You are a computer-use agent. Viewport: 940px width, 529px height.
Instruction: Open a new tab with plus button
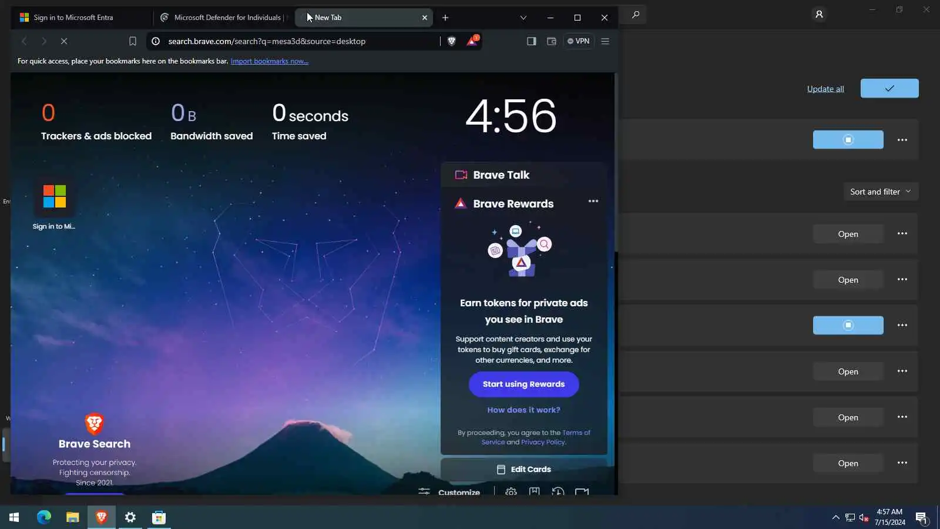point(445,18)
